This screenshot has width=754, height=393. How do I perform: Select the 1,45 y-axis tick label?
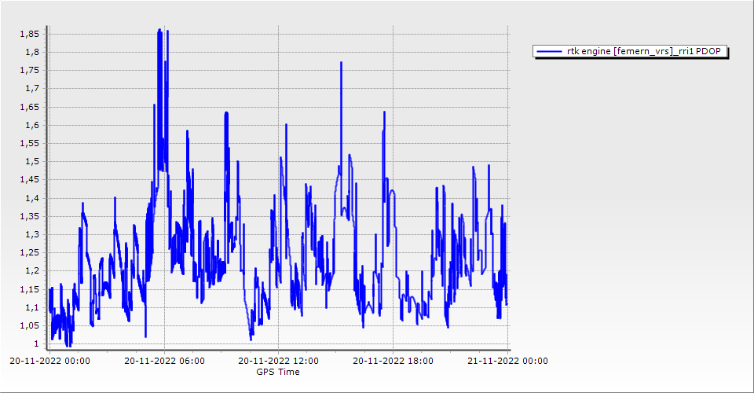pos(30,180)
